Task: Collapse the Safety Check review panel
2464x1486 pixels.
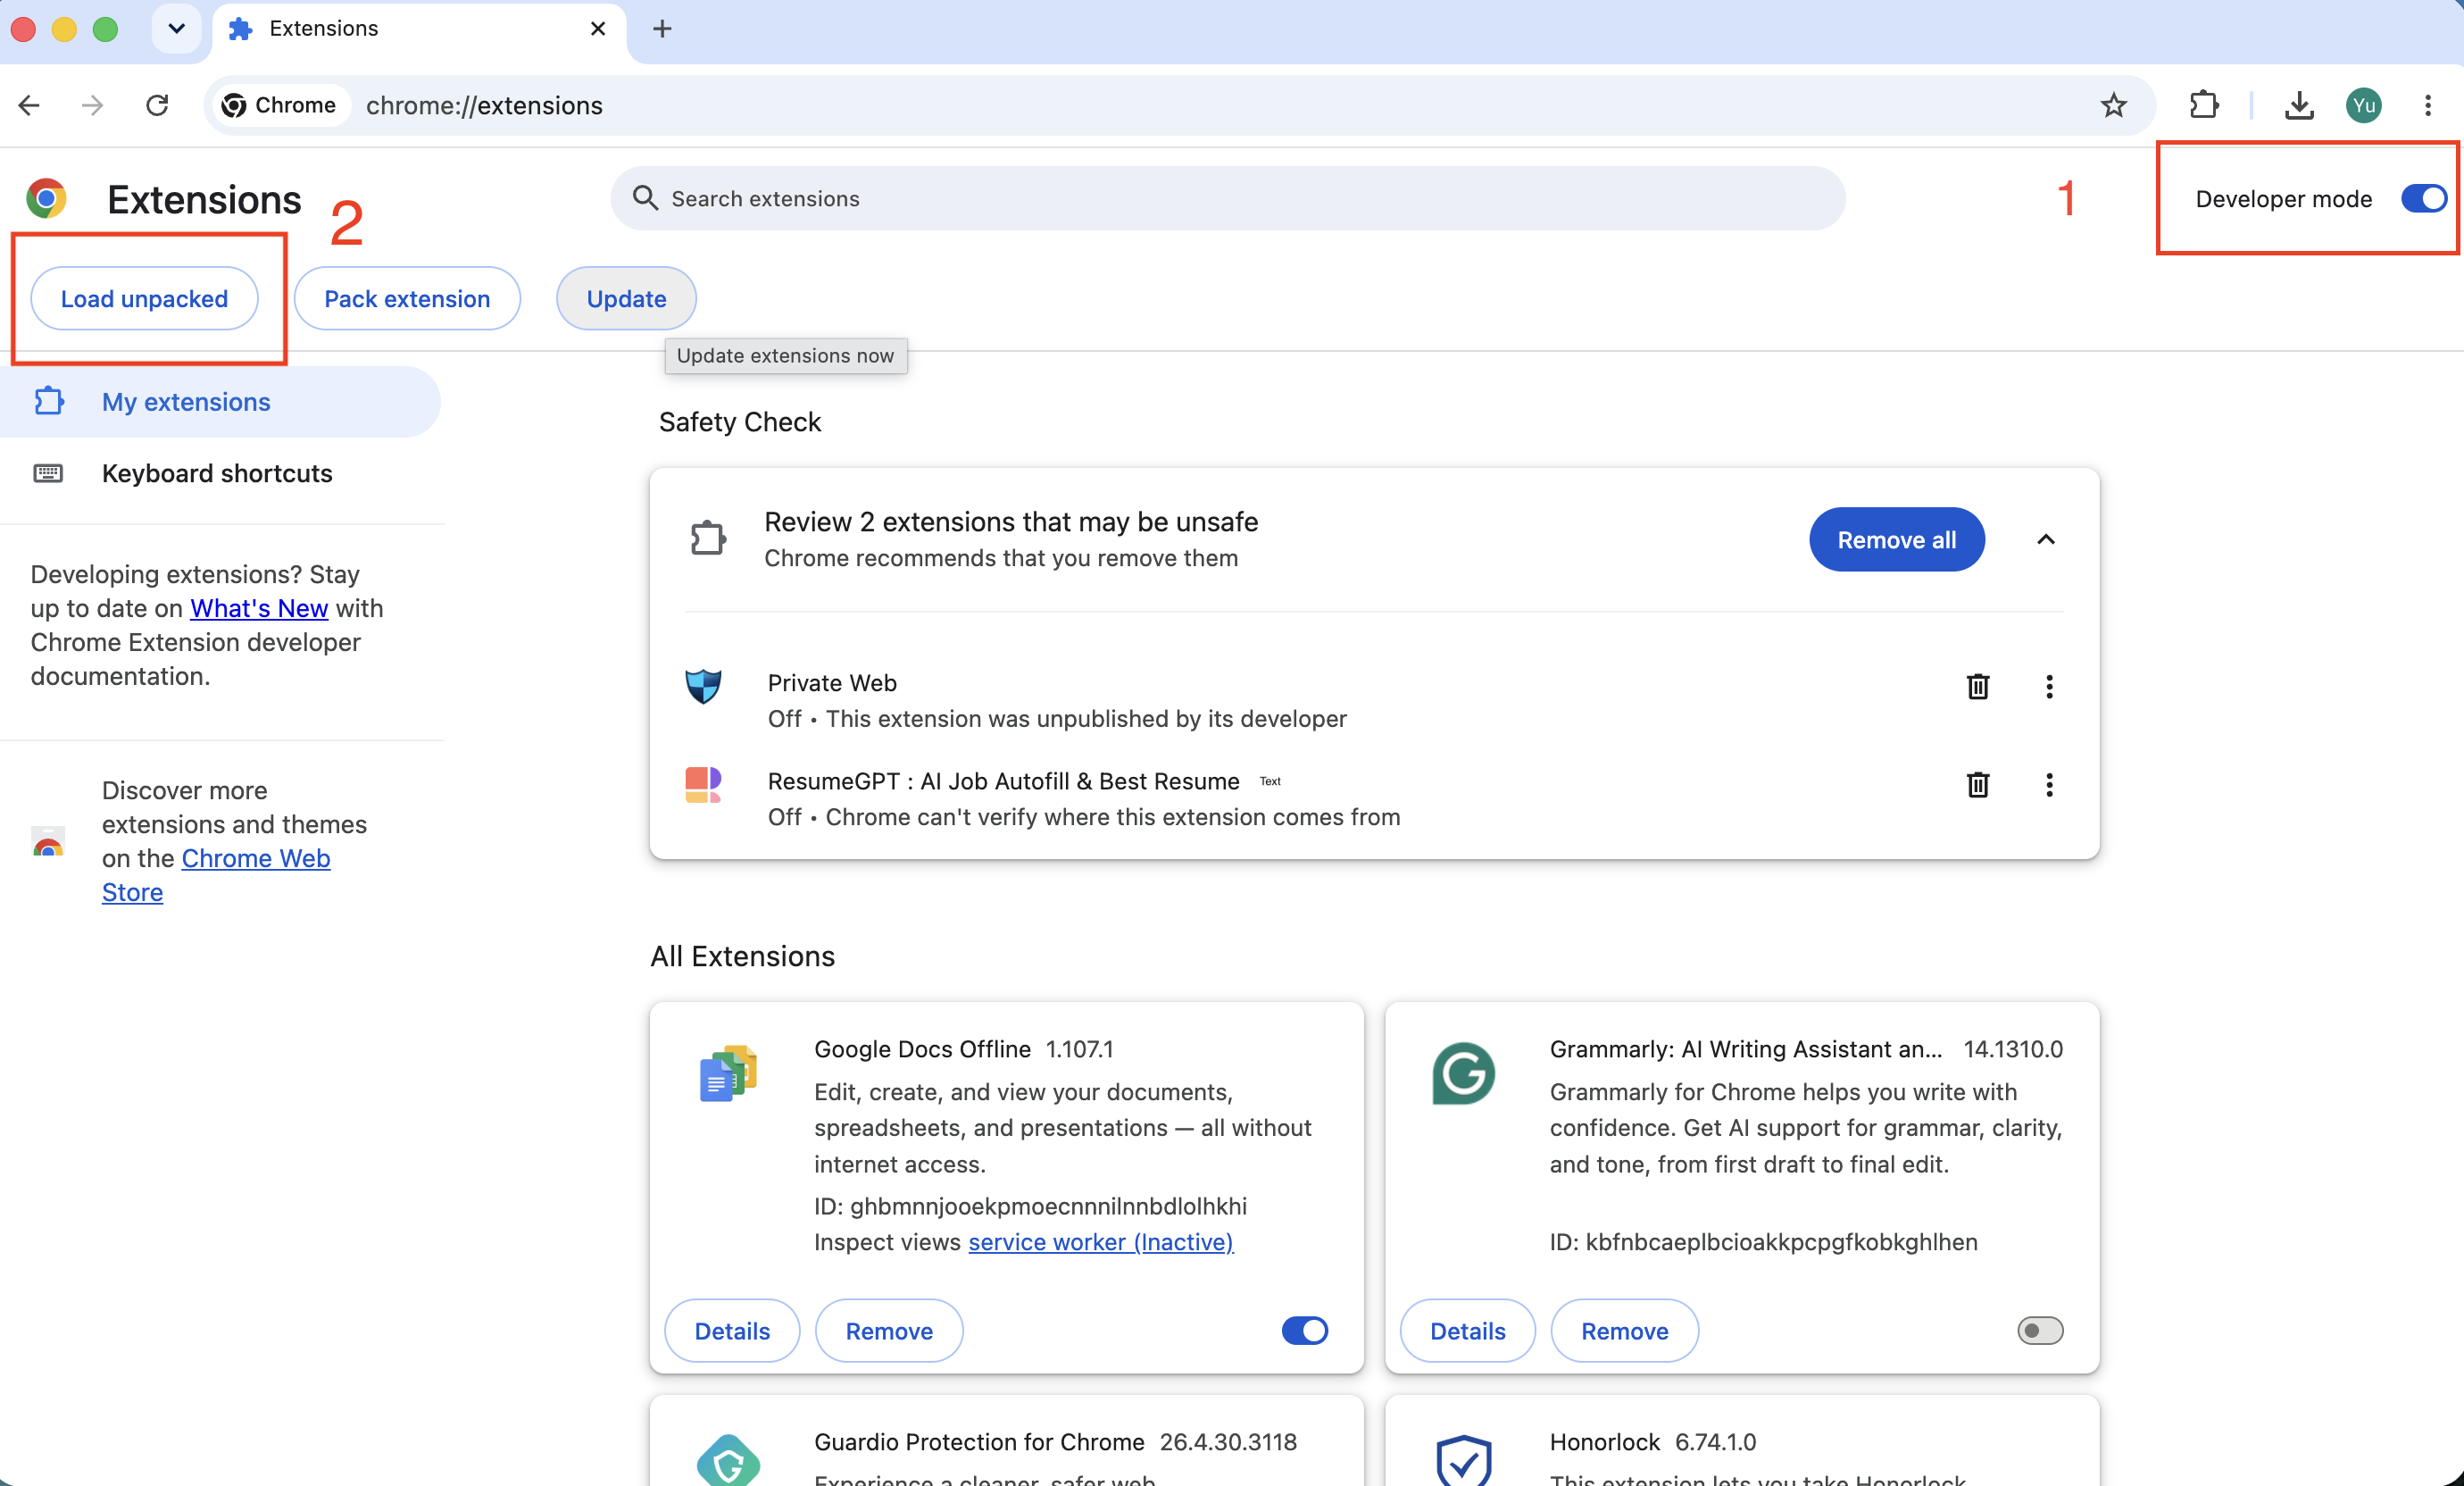Action: click(x=2046, y=539)
